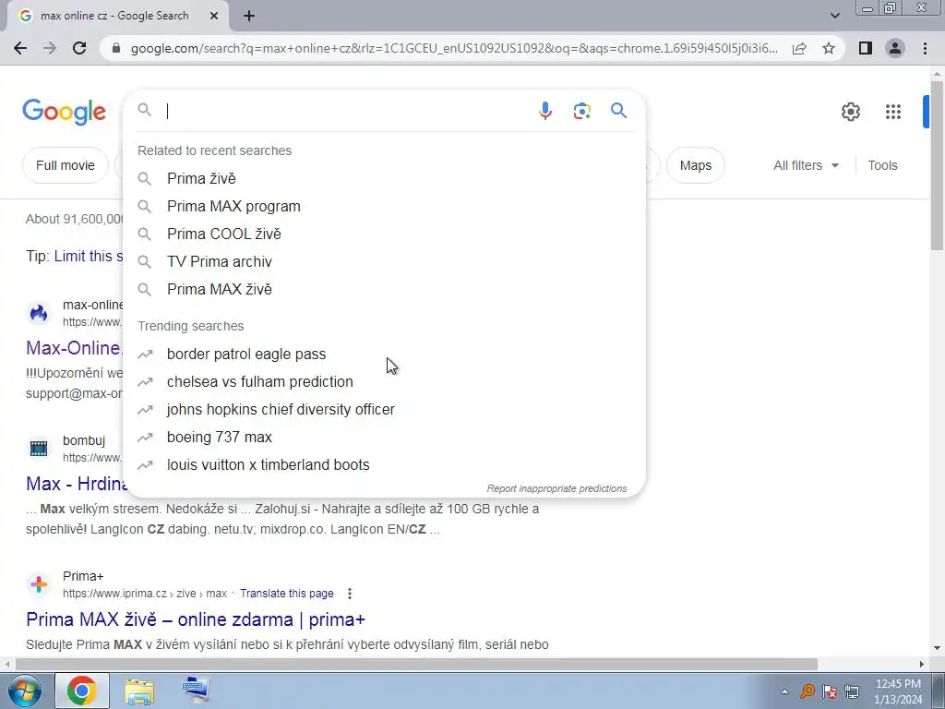The image size is (945, 709).
Task: Click the 'Limit this s…' tip link
Action: 89,256
